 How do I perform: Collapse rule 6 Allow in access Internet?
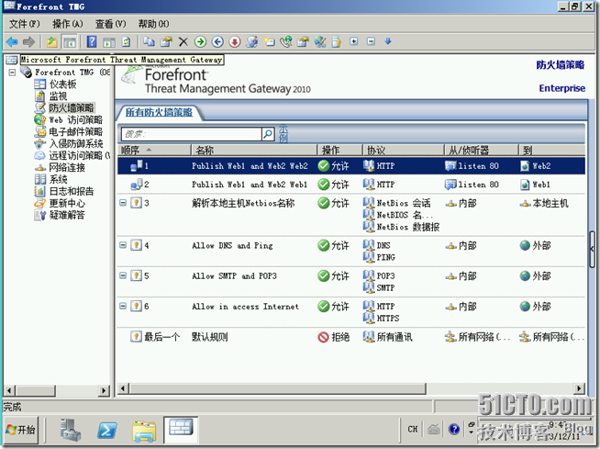pyautogui.click(x=123, y=306)
